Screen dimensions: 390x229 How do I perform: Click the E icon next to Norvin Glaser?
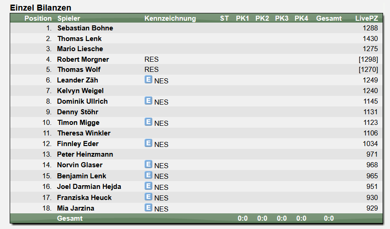click(148, 164)
